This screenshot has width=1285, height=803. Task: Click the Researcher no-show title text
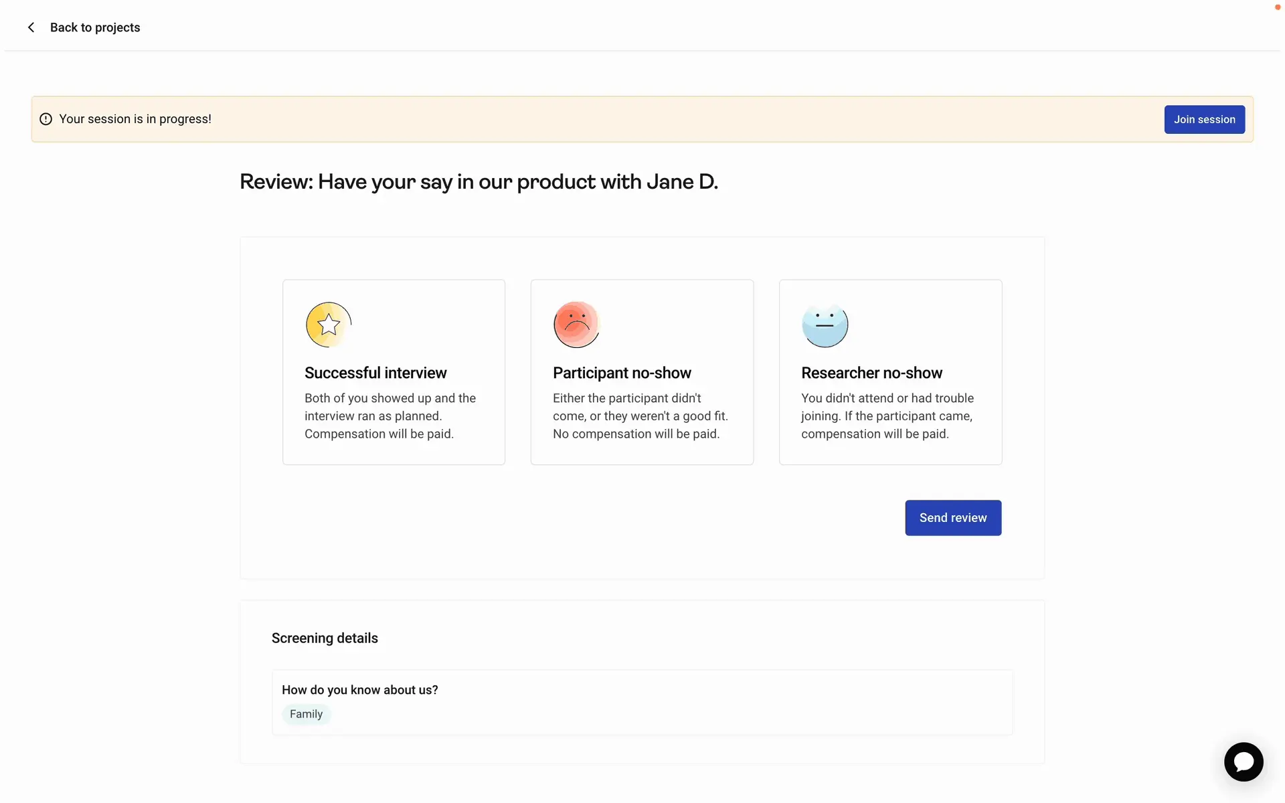pos(871,373)
